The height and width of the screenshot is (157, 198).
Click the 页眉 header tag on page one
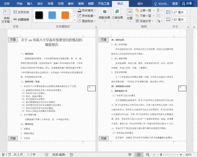coord(13,40)
